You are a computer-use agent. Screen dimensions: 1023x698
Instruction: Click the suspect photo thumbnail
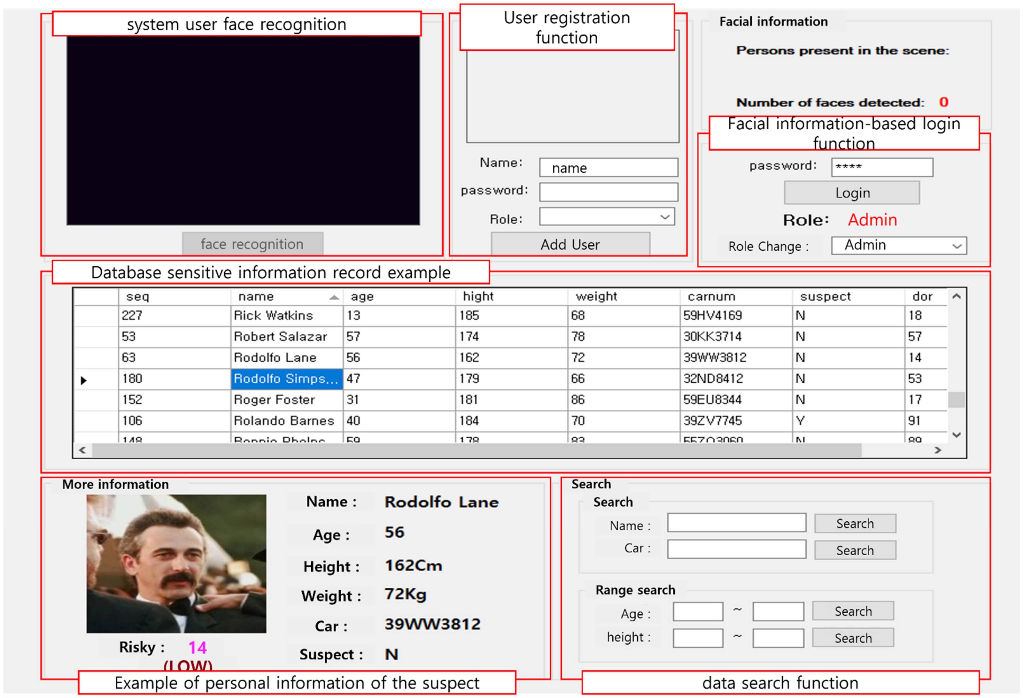tap(176, 563)
